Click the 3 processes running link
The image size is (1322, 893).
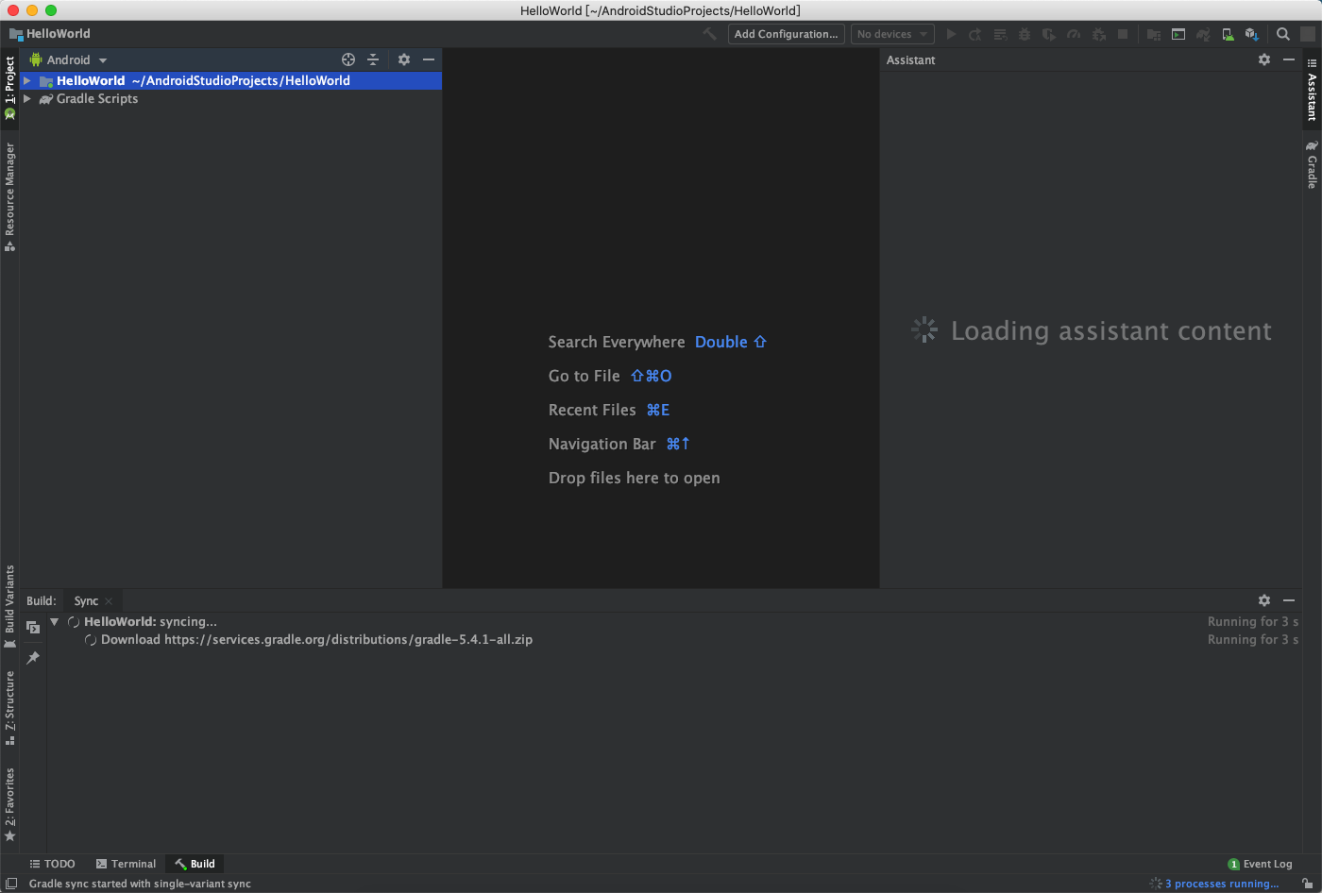[1222, 885]
